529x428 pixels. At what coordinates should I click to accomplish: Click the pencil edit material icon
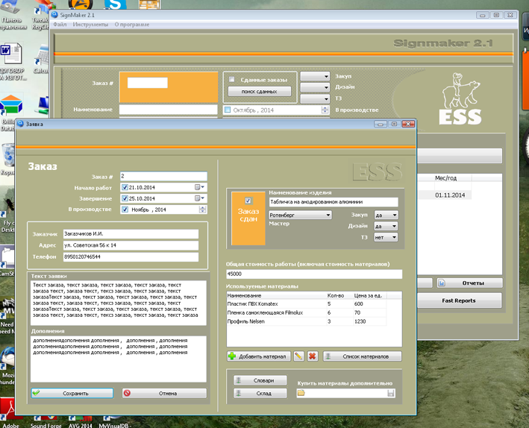point(298,356)
